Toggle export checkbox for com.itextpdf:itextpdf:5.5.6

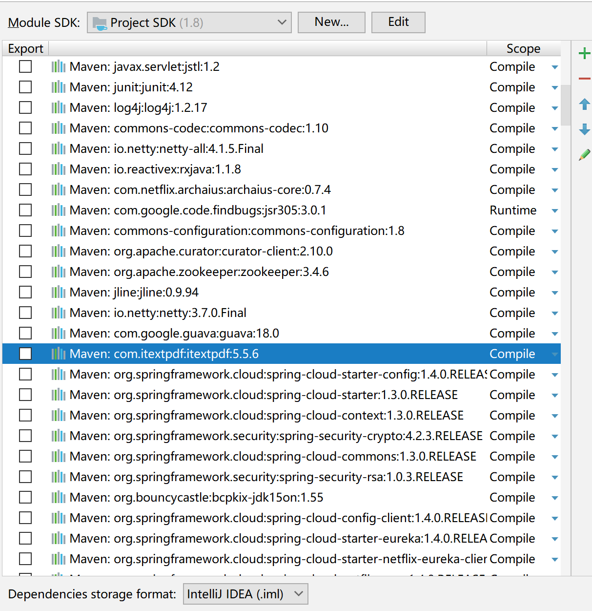coord(25,354)
